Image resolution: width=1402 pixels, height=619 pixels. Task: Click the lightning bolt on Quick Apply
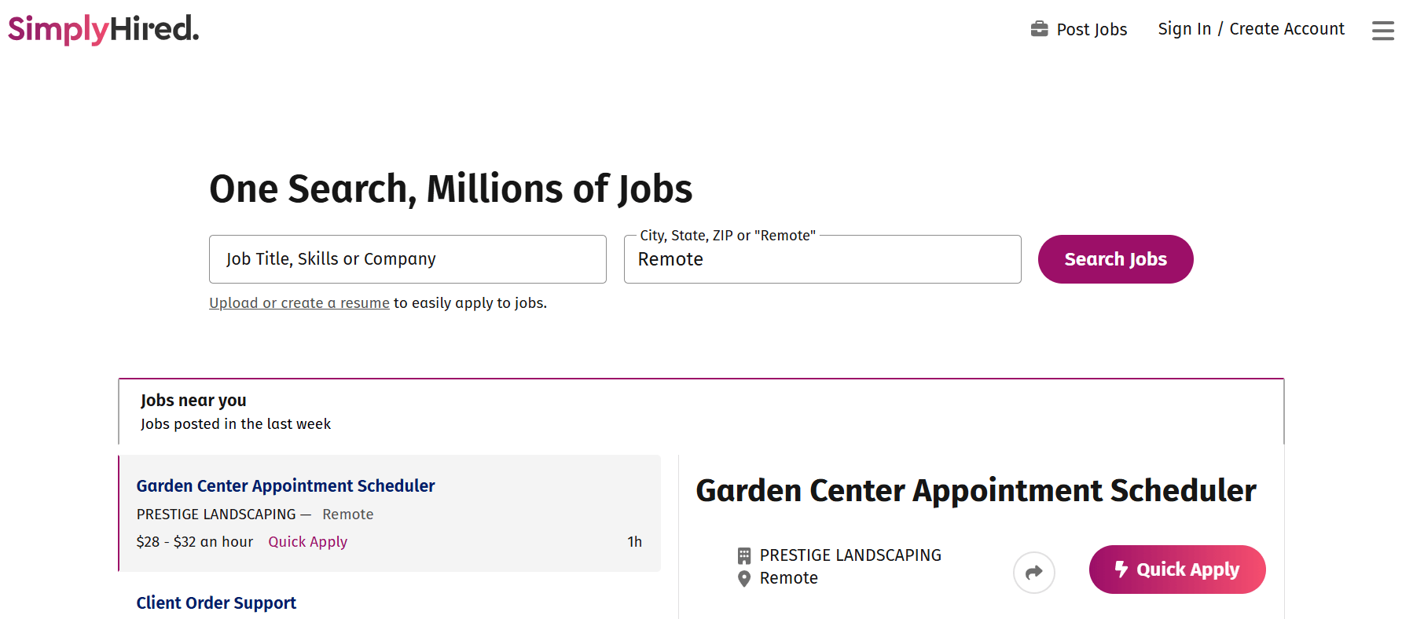coord(1121,570)
